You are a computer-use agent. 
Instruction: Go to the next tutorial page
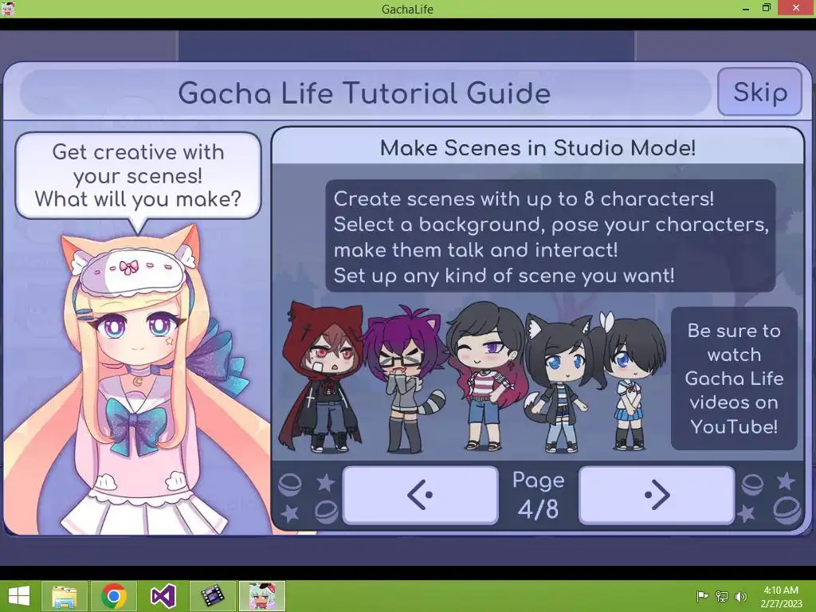[x=657, y=494]
